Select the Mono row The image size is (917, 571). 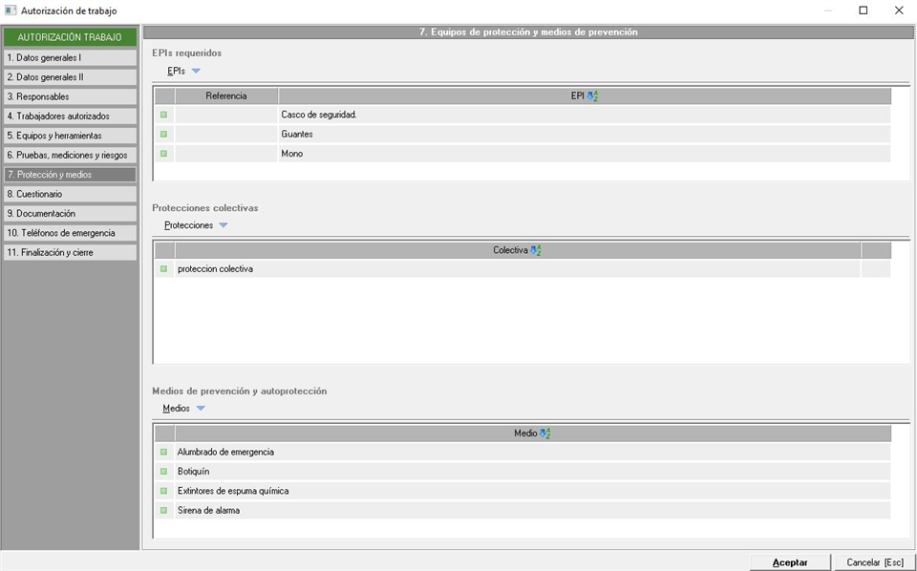(522, 153)
